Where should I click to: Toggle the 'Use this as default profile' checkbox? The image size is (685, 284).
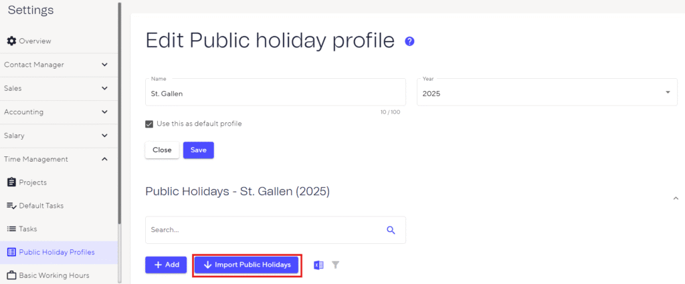pos(149,124)
